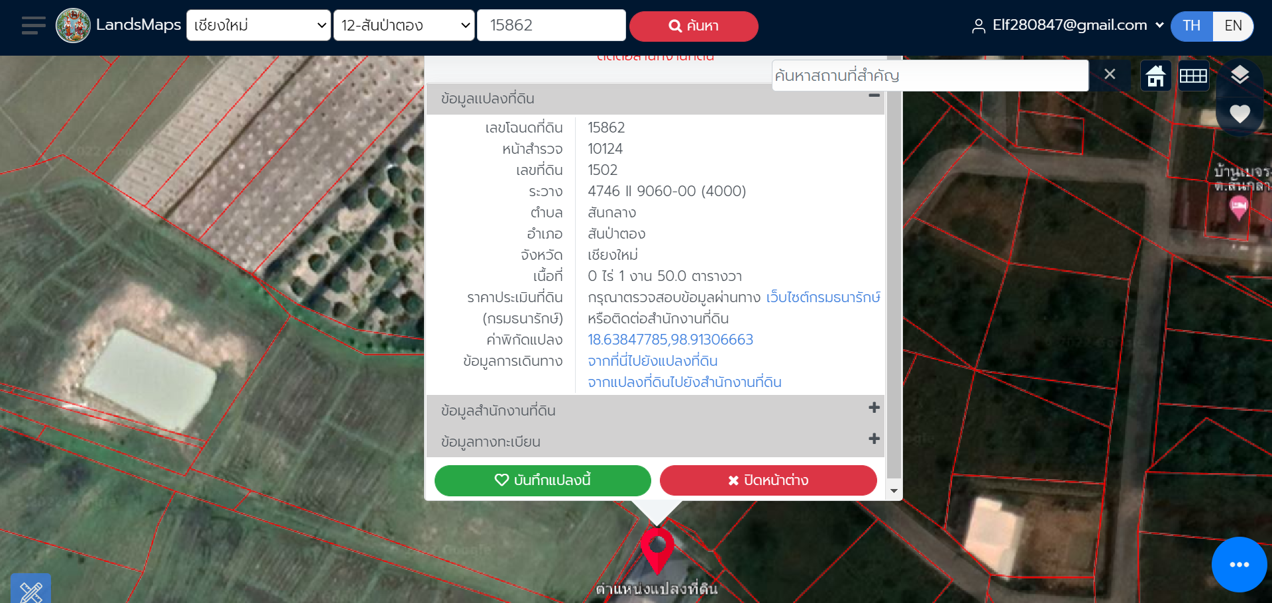Click the LandsMaps emblem logo

pos(73,26)
